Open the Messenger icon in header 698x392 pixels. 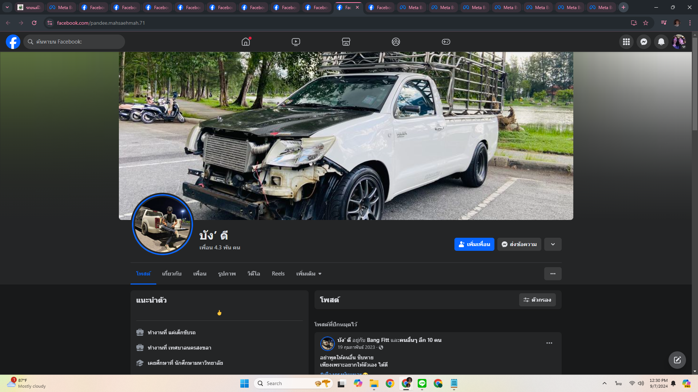644,42
